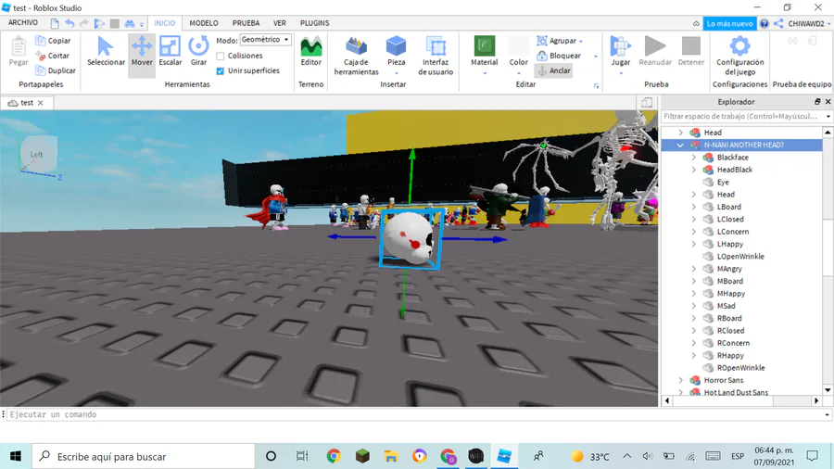Switch to the PRUEBA tab
This screenshot has width=834, height=469.
click(x=246, y=23)
